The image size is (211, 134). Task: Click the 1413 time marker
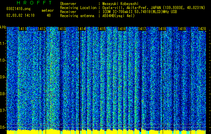62,29
